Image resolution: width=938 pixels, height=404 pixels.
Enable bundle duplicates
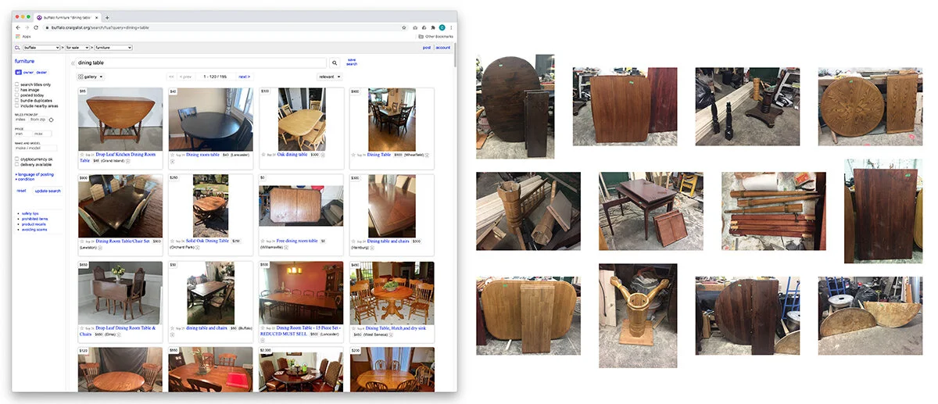(x=17, y=98)
